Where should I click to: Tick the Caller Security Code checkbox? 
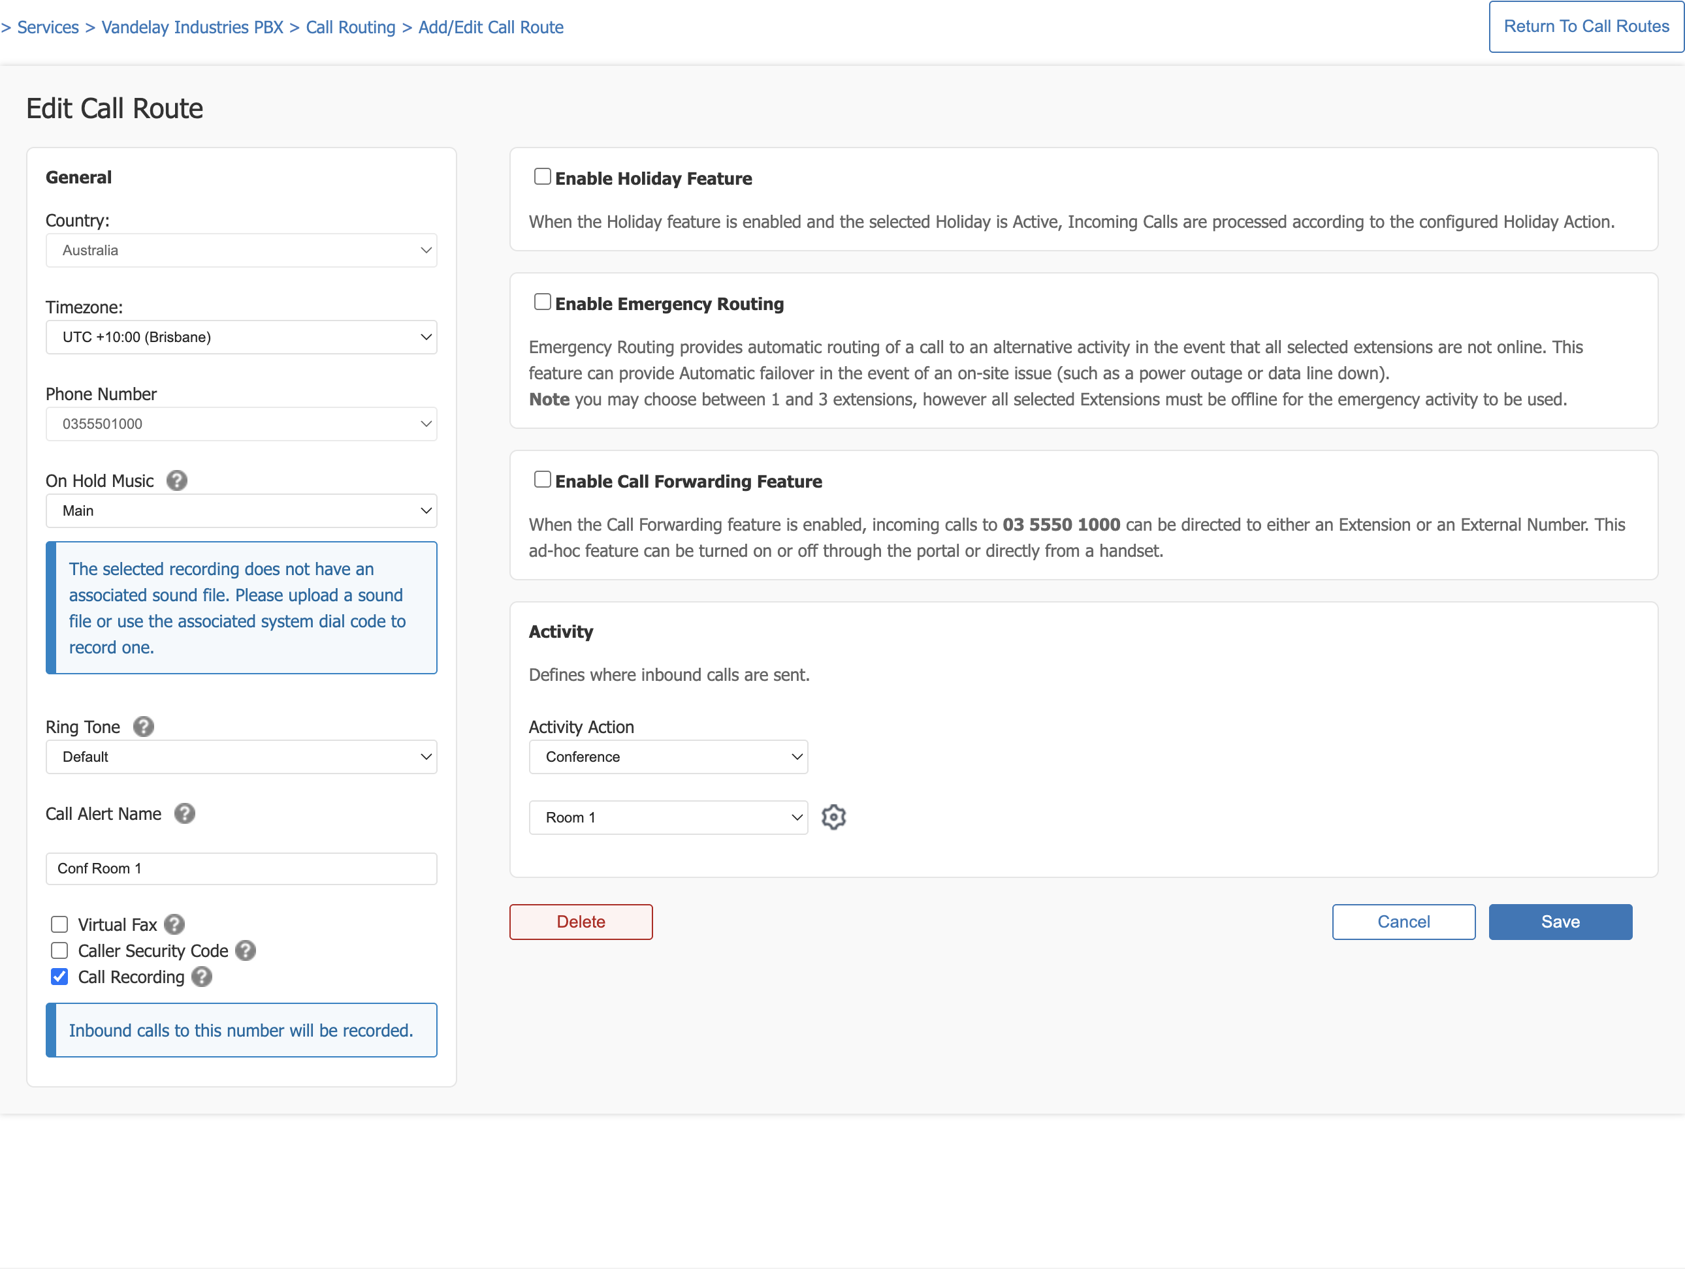tap(59, 950)
